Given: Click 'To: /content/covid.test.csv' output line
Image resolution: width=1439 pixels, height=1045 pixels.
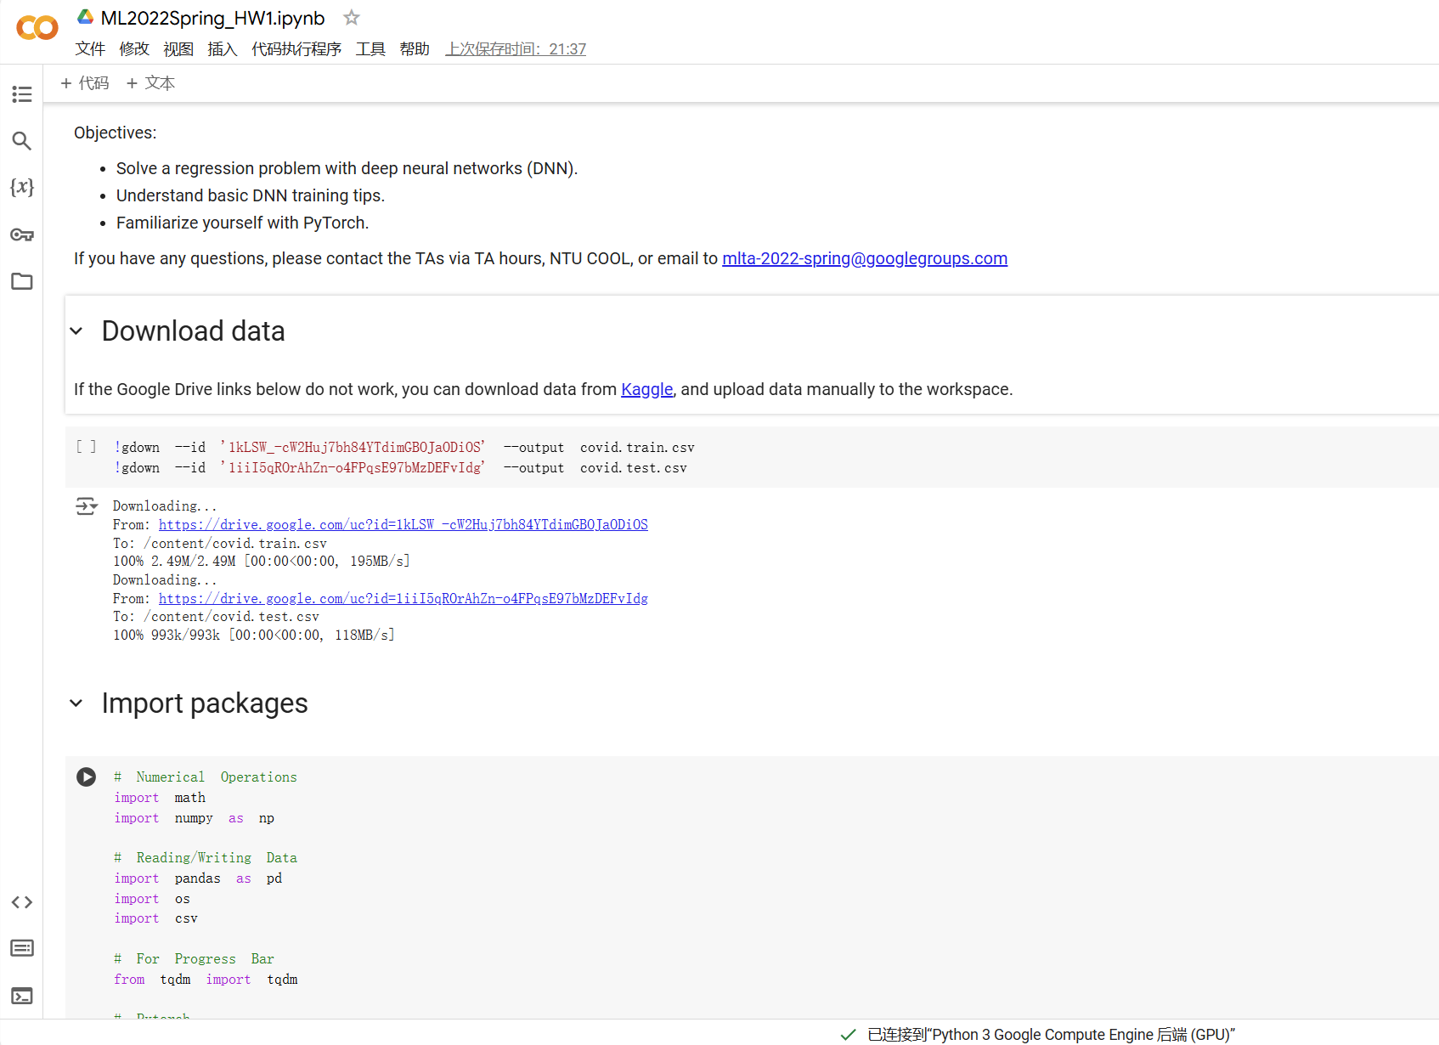Looking at the screenshot, I should tap(216, 617).
